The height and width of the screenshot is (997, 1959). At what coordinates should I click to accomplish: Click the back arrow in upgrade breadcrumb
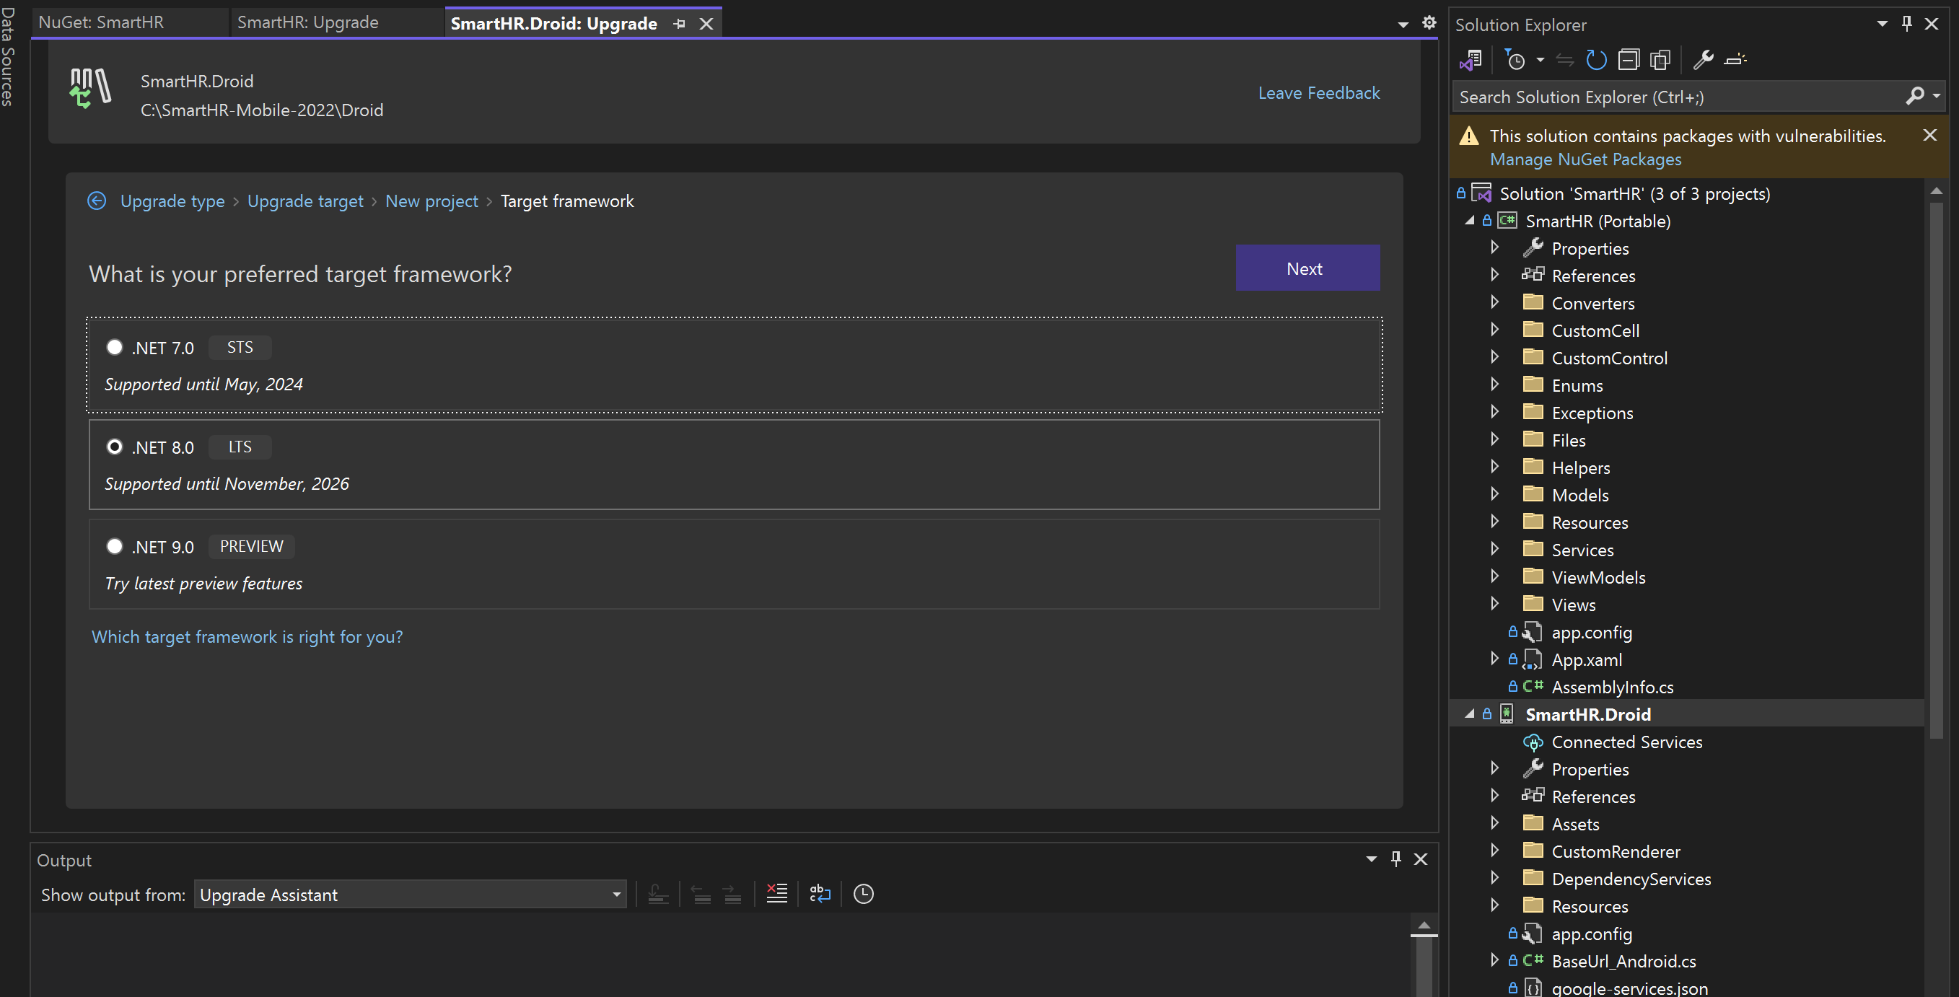coord(97,201)
